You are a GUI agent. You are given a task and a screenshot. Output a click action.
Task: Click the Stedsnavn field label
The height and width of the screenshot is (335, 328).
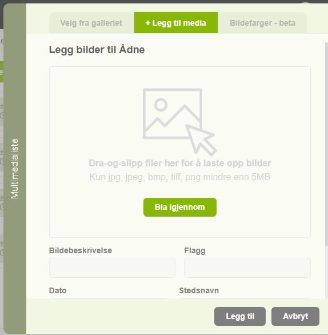199,290
